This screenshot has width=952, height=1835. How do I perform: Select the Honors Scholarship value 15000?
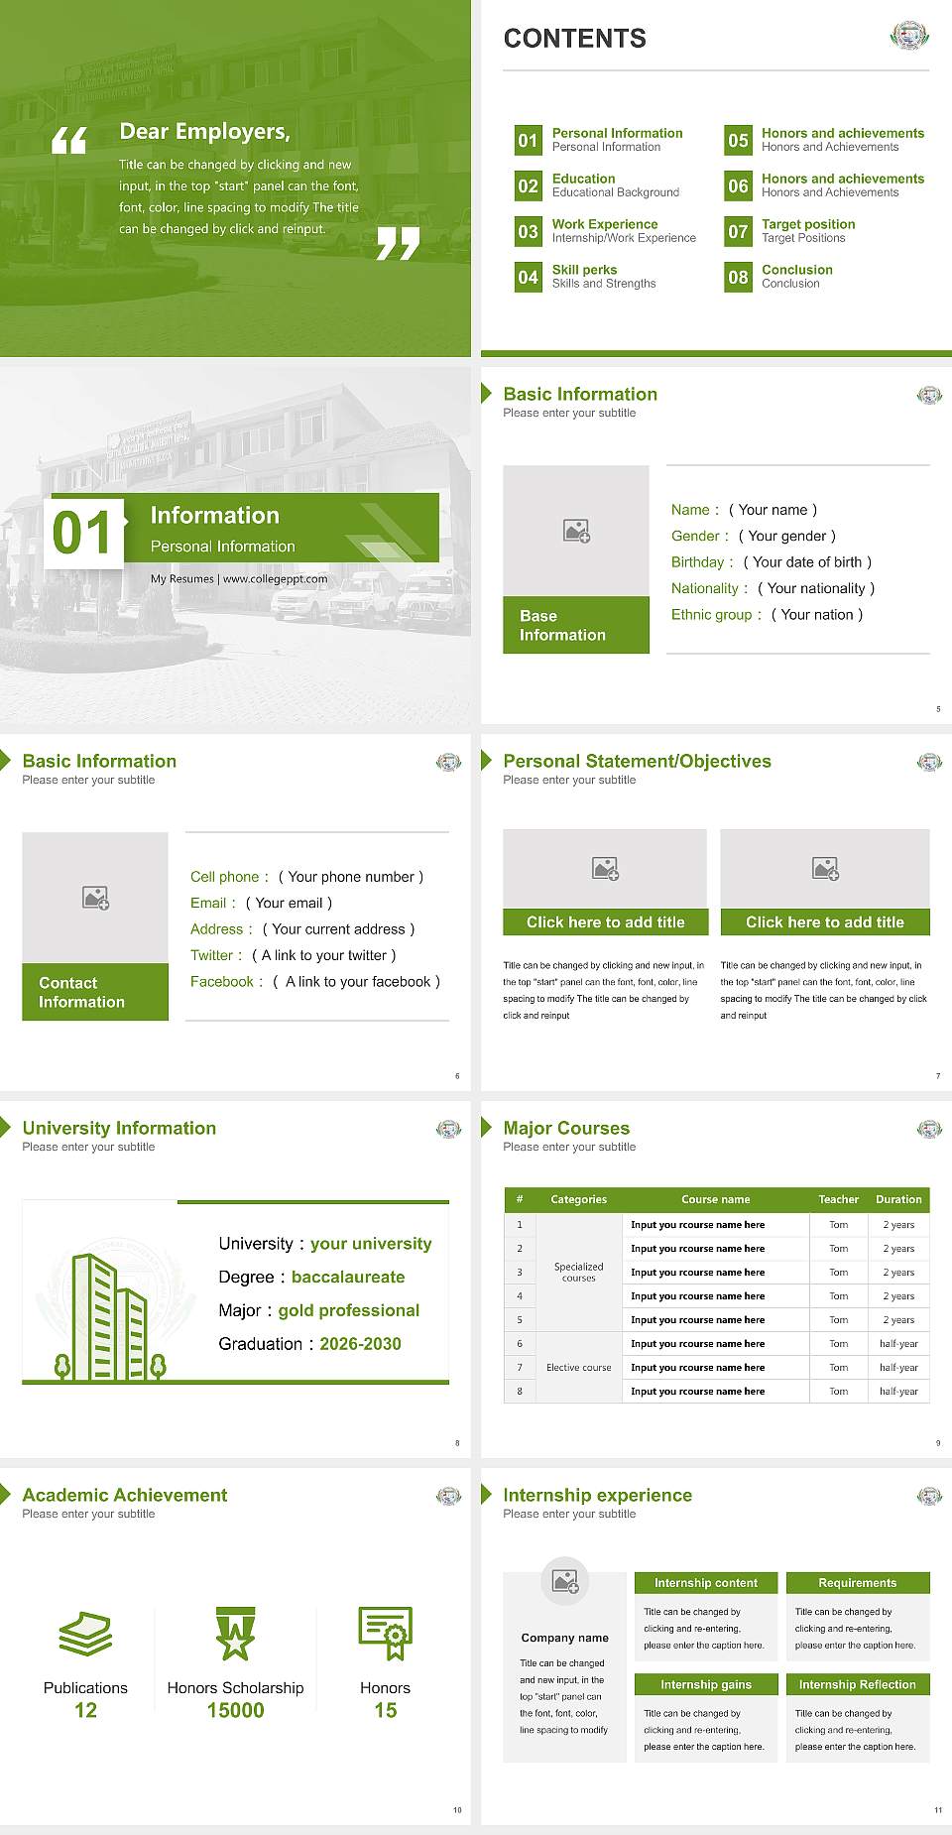[x=236, y=1711]
